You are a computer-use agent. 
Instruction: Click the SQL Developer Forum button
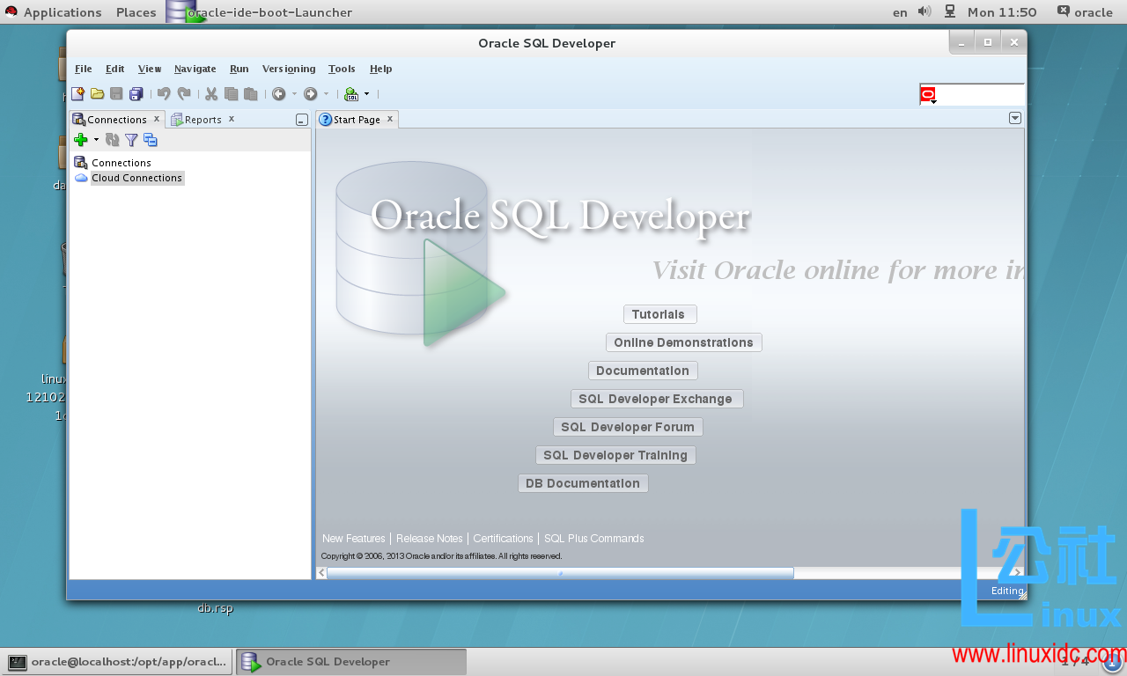point(628,427)
